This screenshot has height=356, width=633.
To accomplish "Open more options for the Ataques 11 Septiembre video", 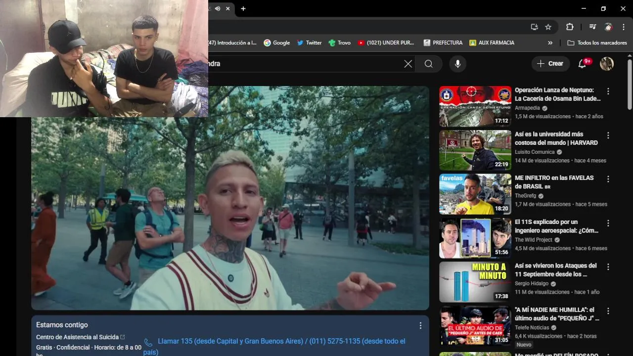I will [608, 267].
